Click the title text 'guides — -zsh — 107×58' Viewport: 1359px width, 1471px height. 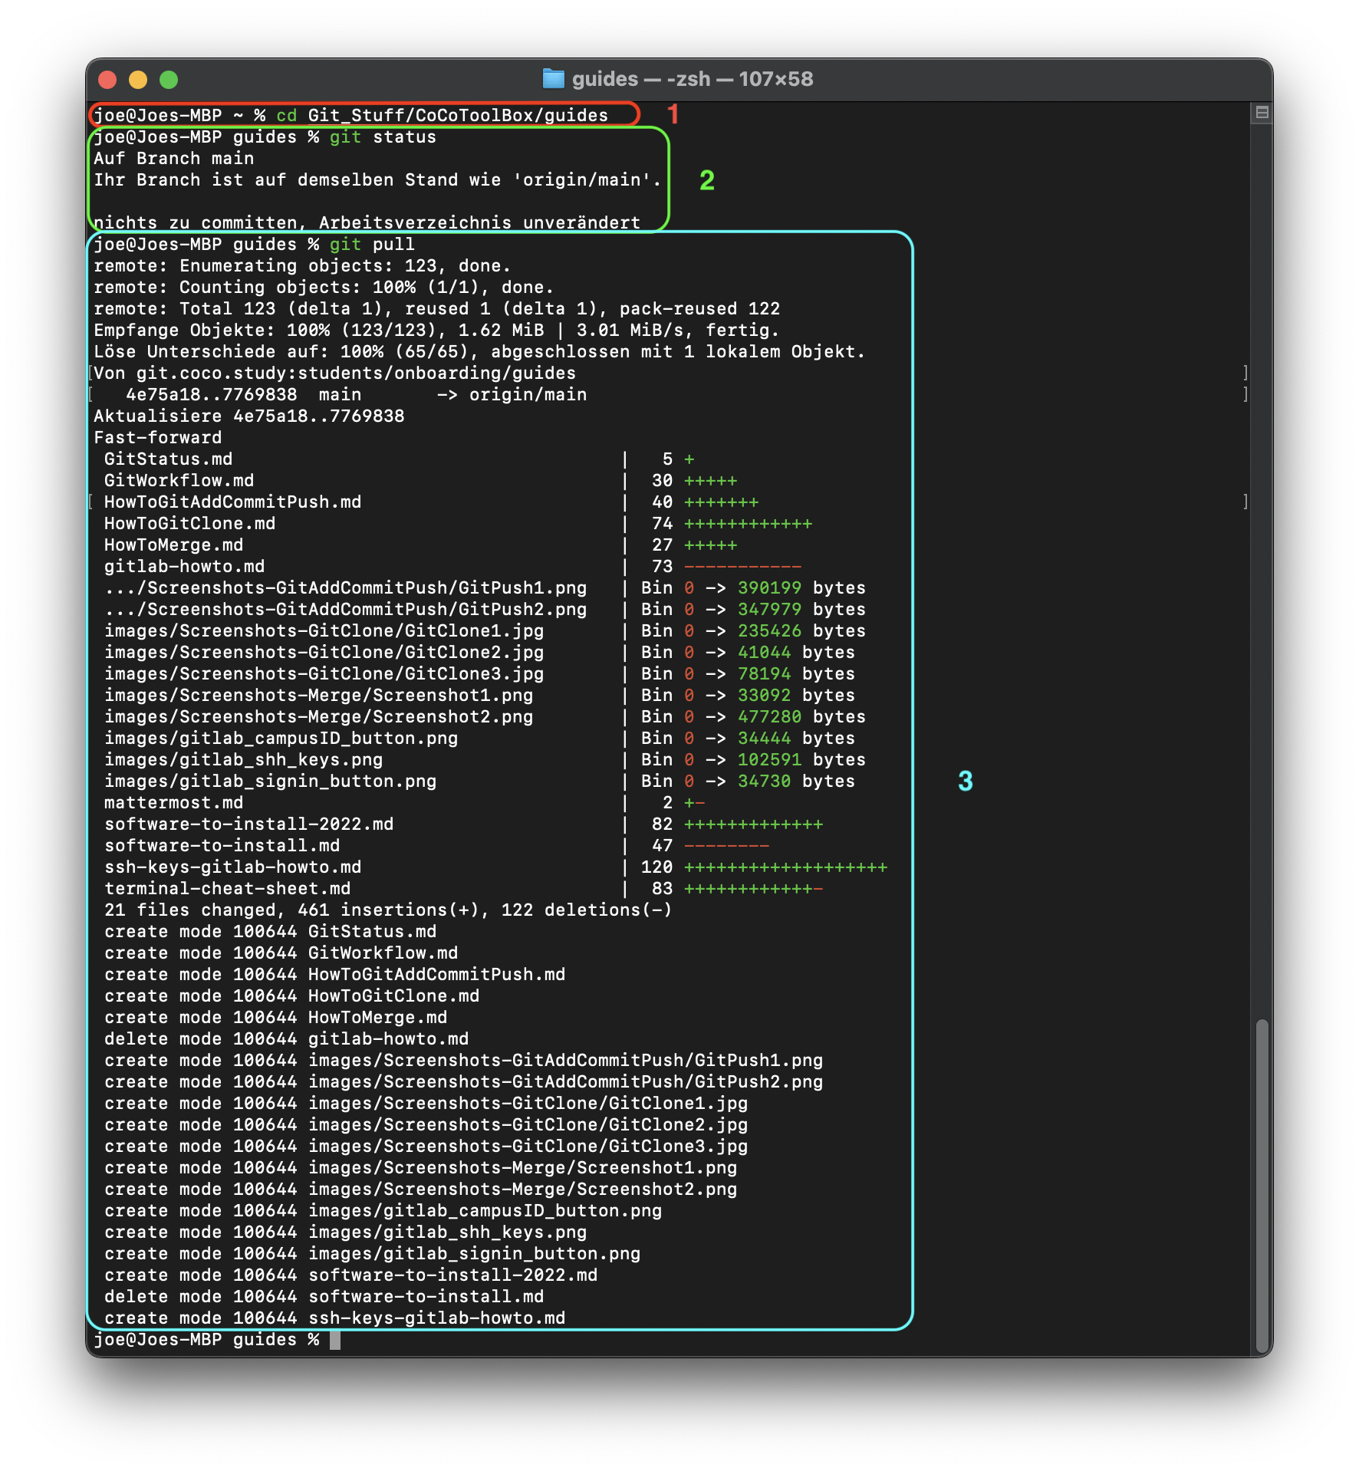pyautogui.click(x=693, y=79)
